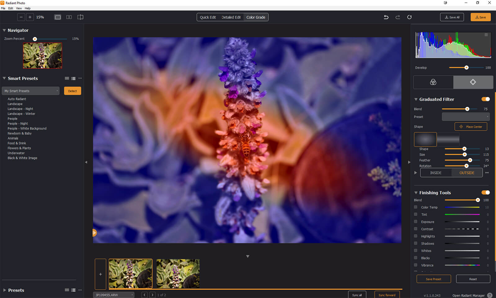Click the undo arrow icon

tap(386, 17)
